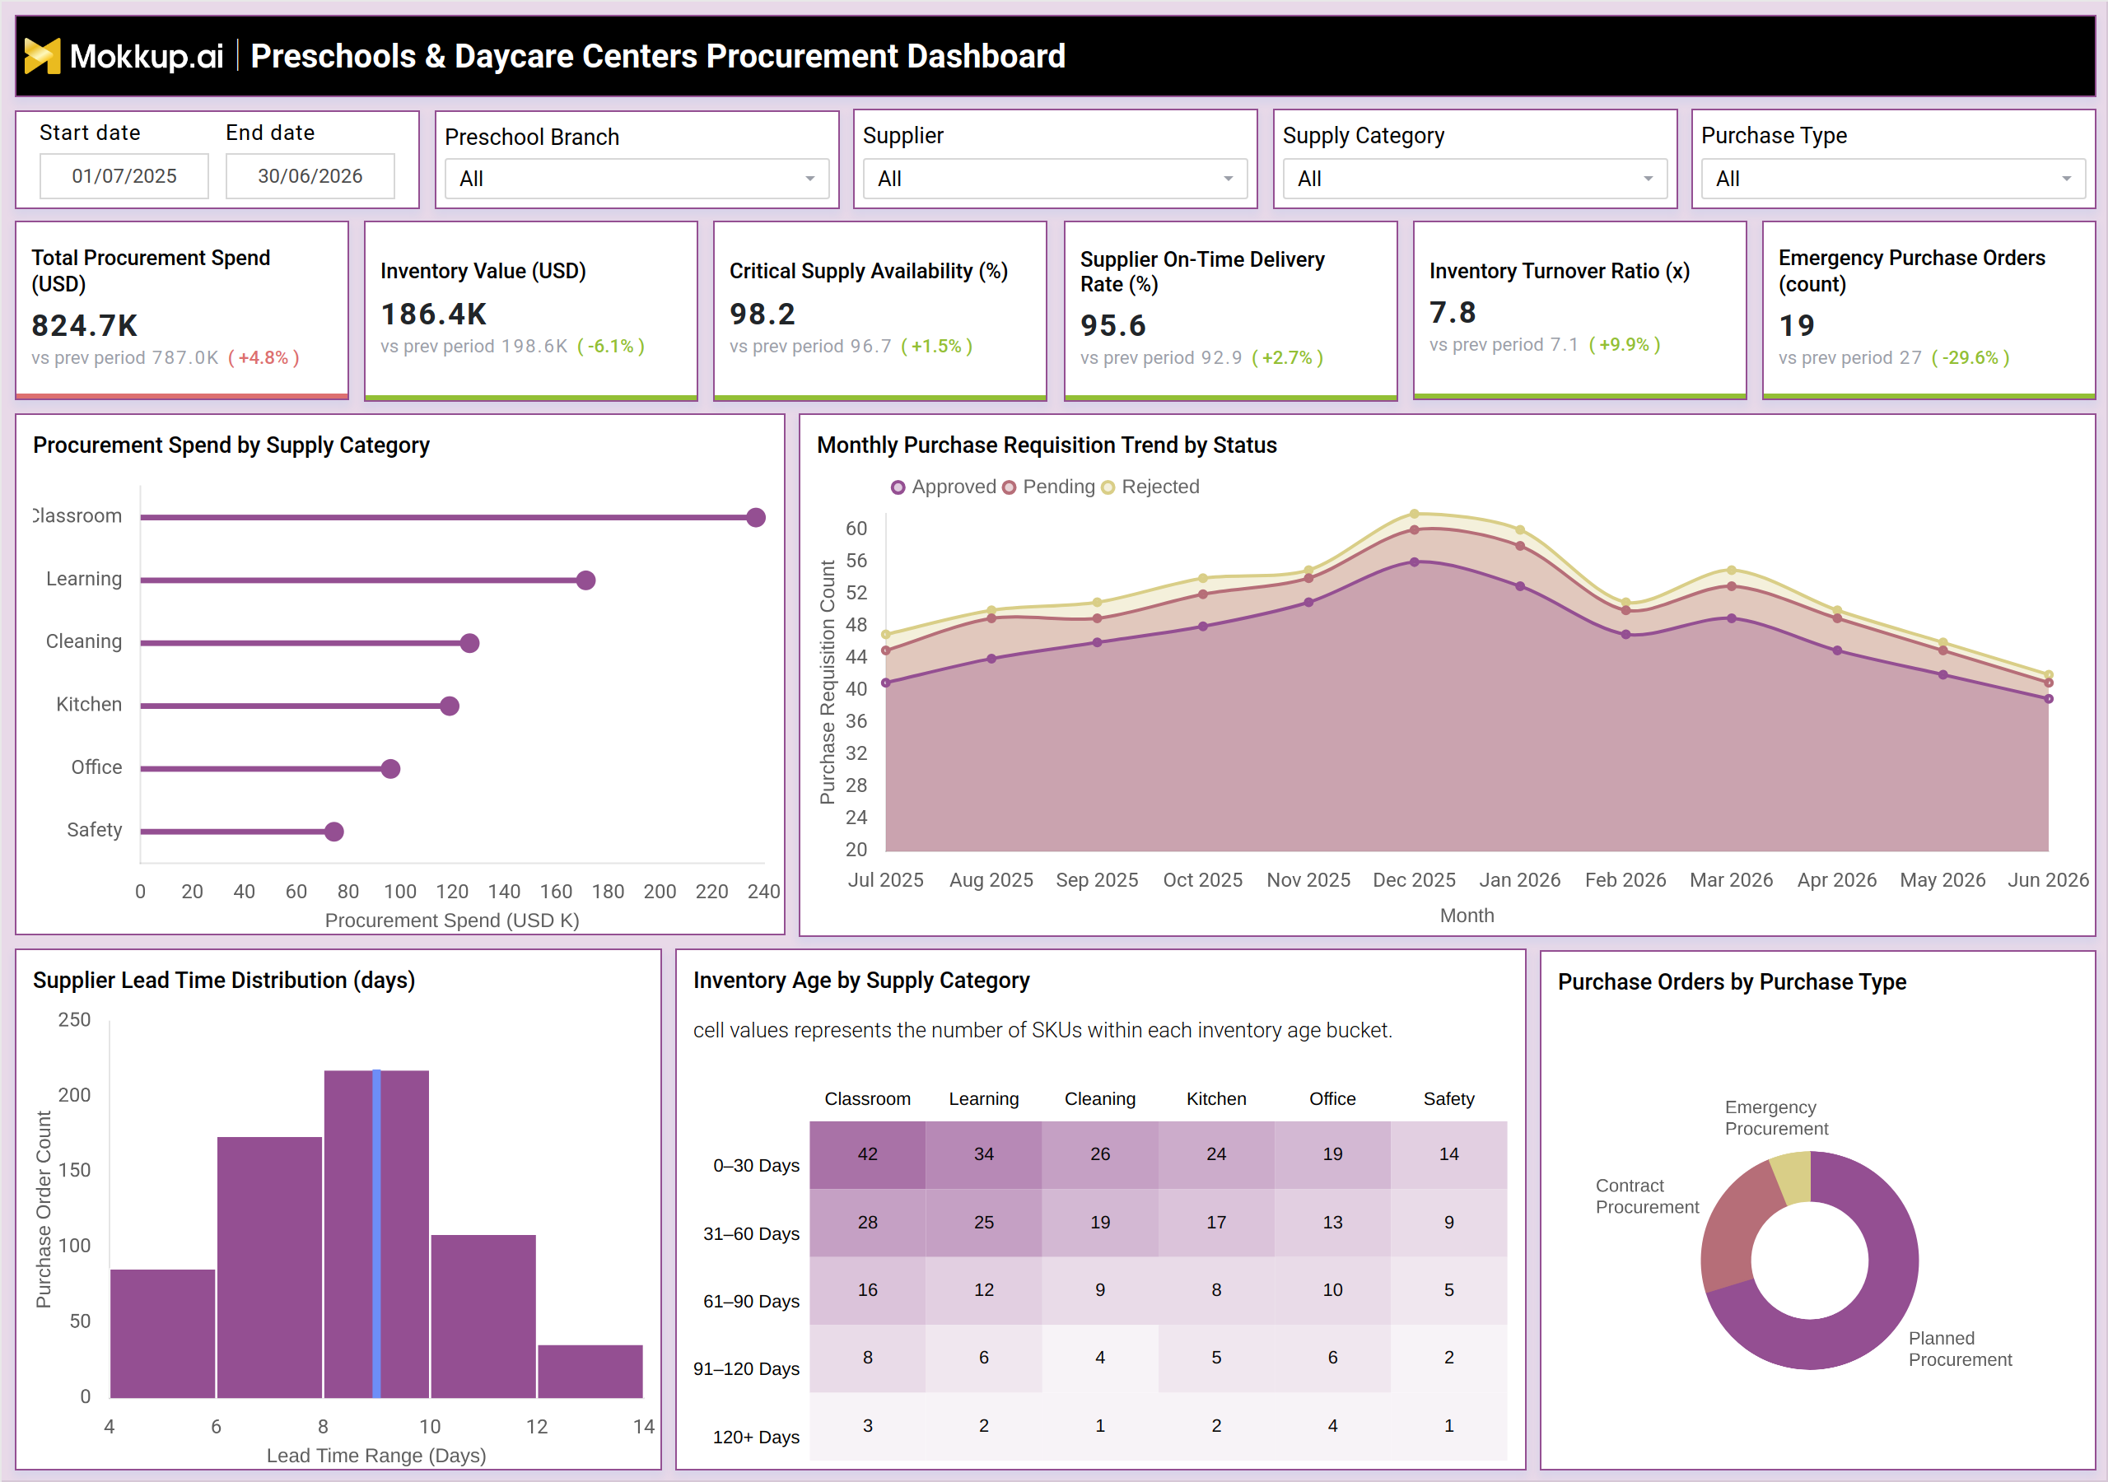Click the Office lollipop end dot
This screenshot has height=1482, width=2108.
[x=390, y=768]
